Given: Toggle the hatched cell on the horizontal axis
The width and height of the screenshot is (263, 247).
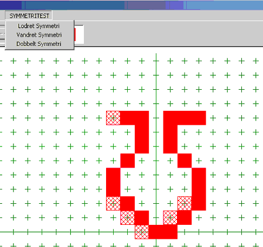Looking at the screenshot, I should click(142, 232).
